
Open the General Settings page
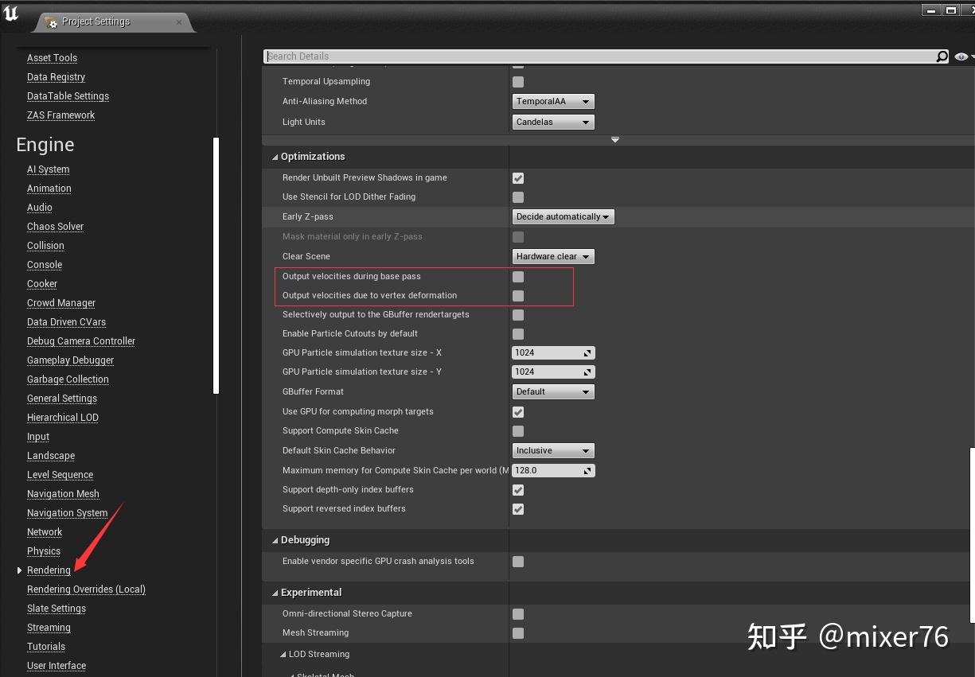pyautogui.click(x=62, y=398)
